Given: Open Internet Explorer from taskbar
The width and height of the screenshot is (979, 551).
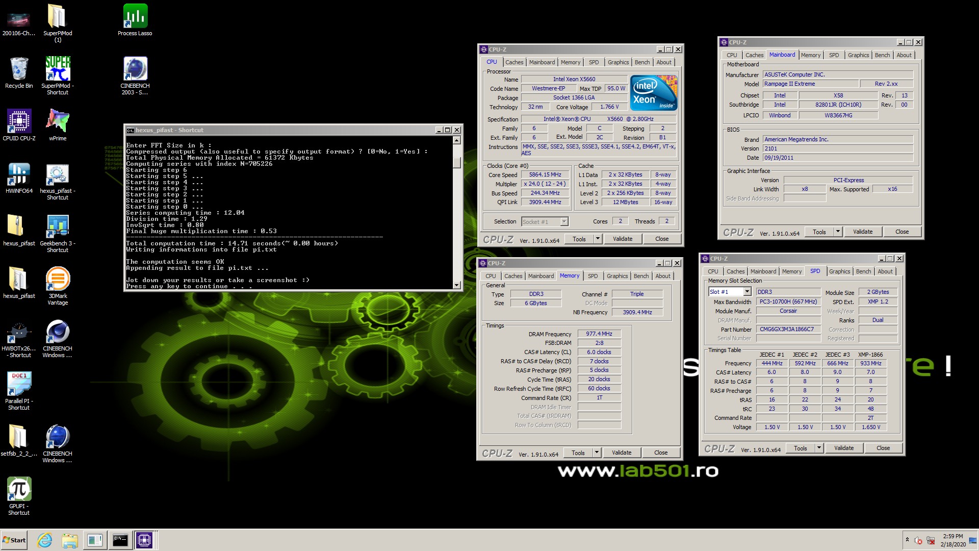Looking at the screenshot, I should (45, 540).
